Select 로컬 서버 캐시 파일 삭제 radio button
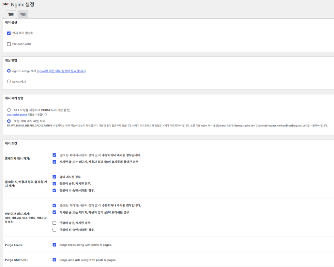334x267 pixels. pyautogui.click(x=9, y=121)
